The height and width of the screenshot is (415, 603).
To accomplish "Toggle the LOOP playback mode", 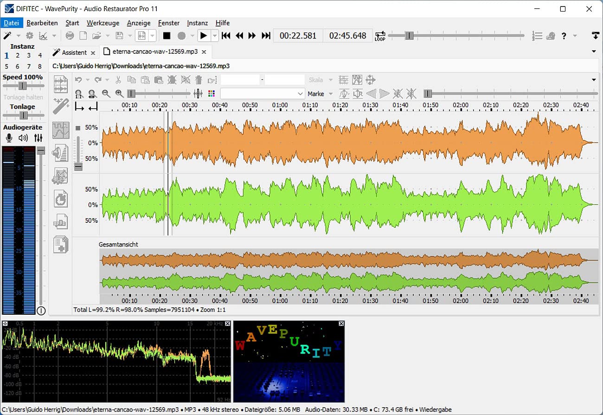I will tap(380, 36).
